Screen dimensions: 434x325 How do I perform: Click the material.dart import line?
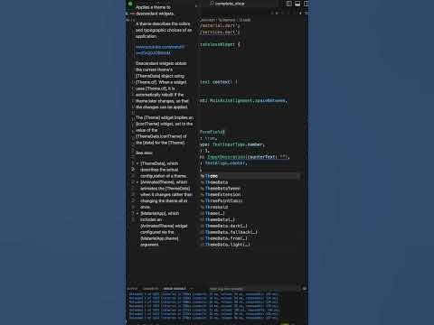click(x=220, y=26)
